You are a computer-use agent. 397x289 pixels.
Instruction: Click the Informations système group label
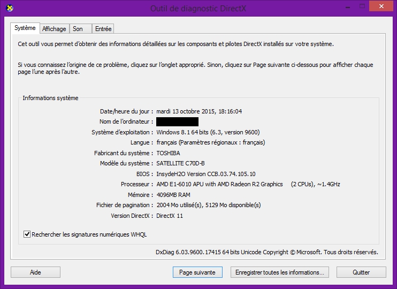[50, 98]
